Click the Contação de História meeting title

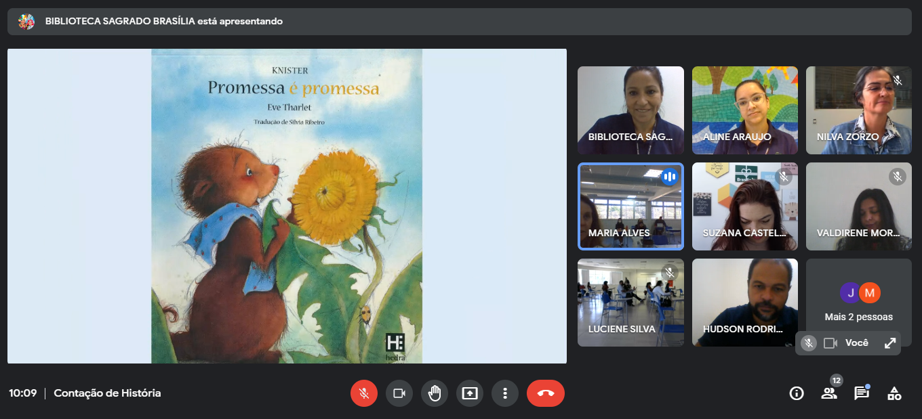tap(107, 393)
